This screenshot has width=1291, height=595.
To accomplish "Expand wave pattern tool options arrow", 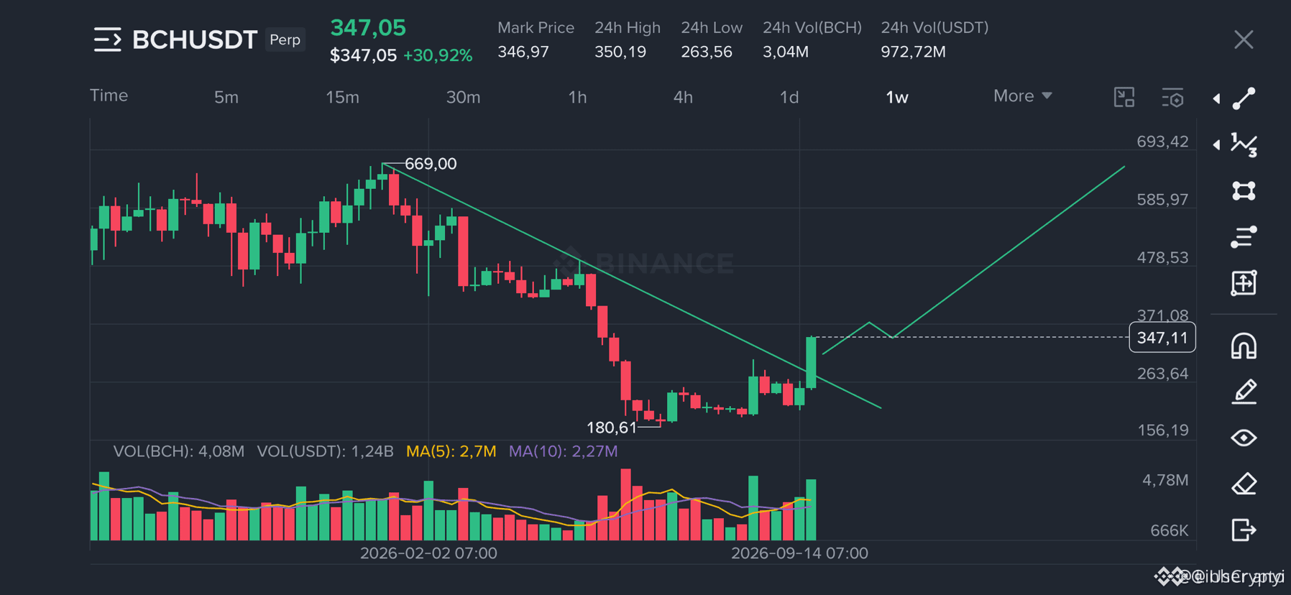I will click(x=1216, y=144).
